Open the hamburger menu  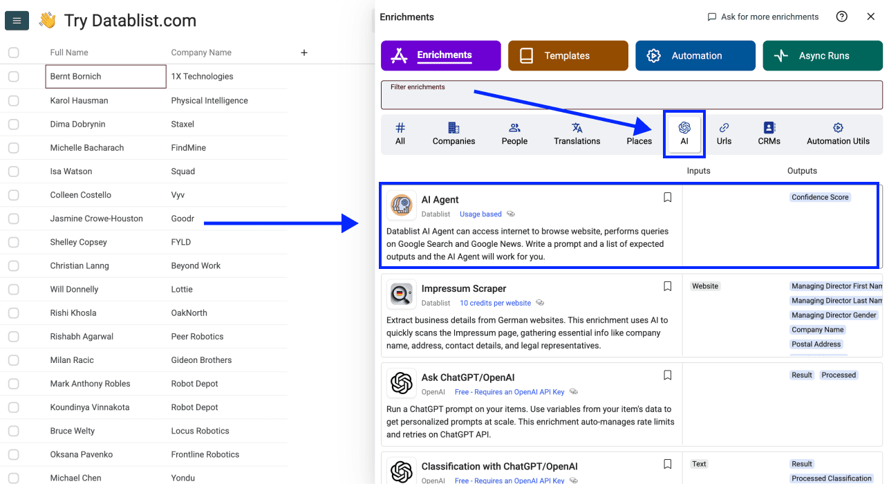click(x=17, y=20)
